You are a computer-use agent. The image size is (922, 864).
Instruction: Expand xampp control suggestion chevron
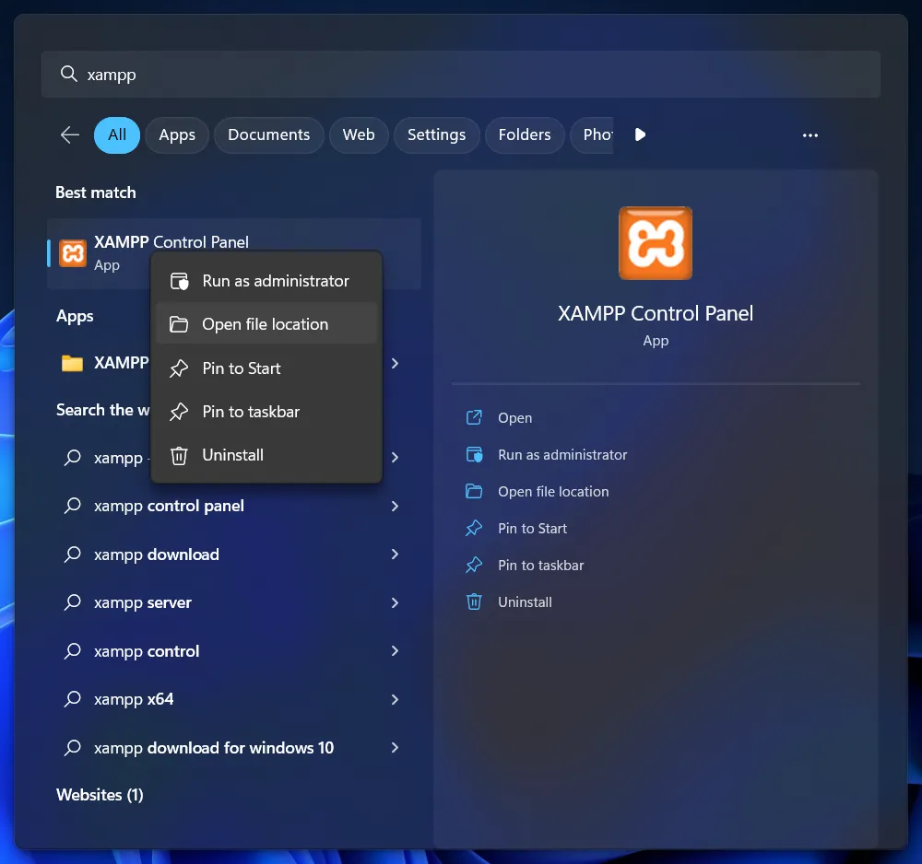(x=396, y=651)
